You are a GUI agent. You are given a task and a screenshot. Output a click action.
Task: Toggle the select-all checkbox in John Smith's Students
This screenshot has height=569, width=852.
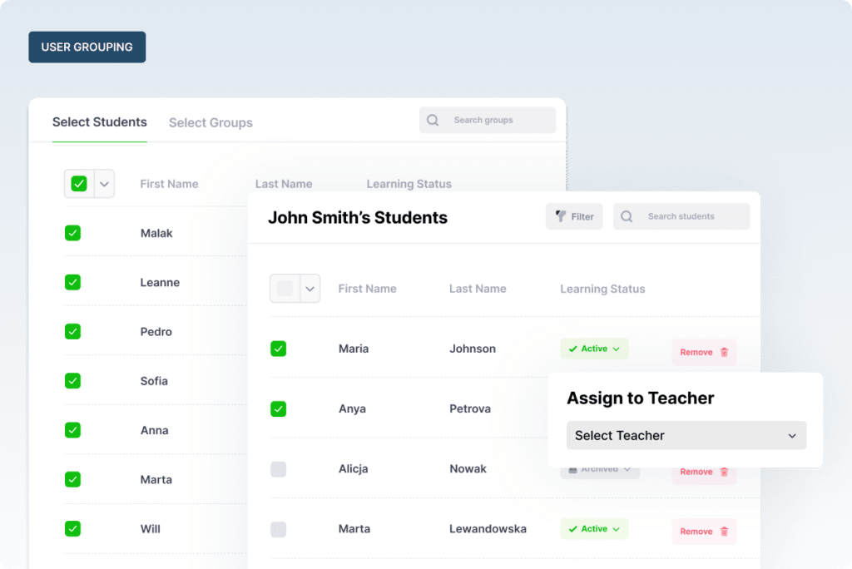[x=285, y=289]
